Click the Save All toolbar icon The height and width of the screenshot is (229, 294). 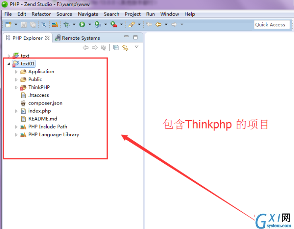click(x=33, y=24)
